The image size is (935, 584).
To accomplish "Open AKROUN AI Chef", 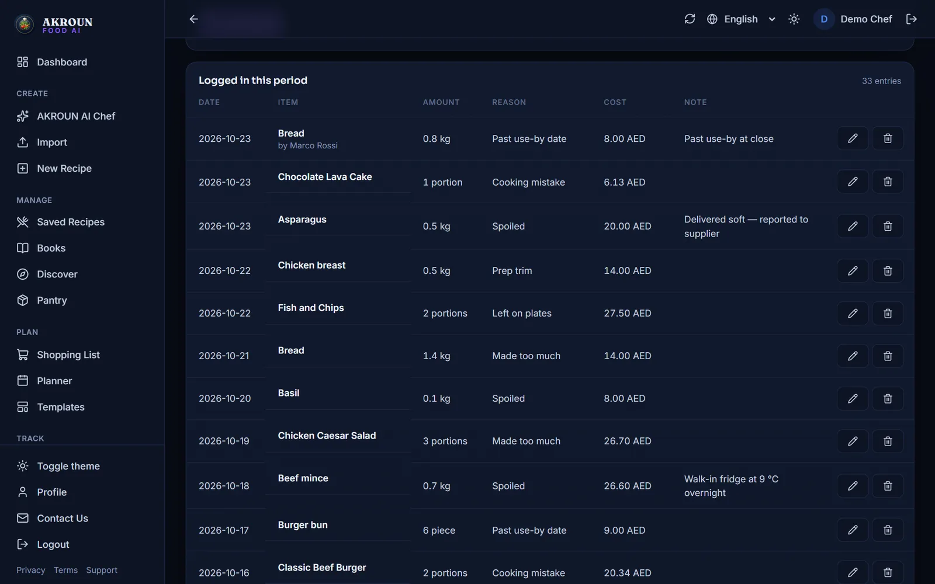I will [x=82, y=116].
